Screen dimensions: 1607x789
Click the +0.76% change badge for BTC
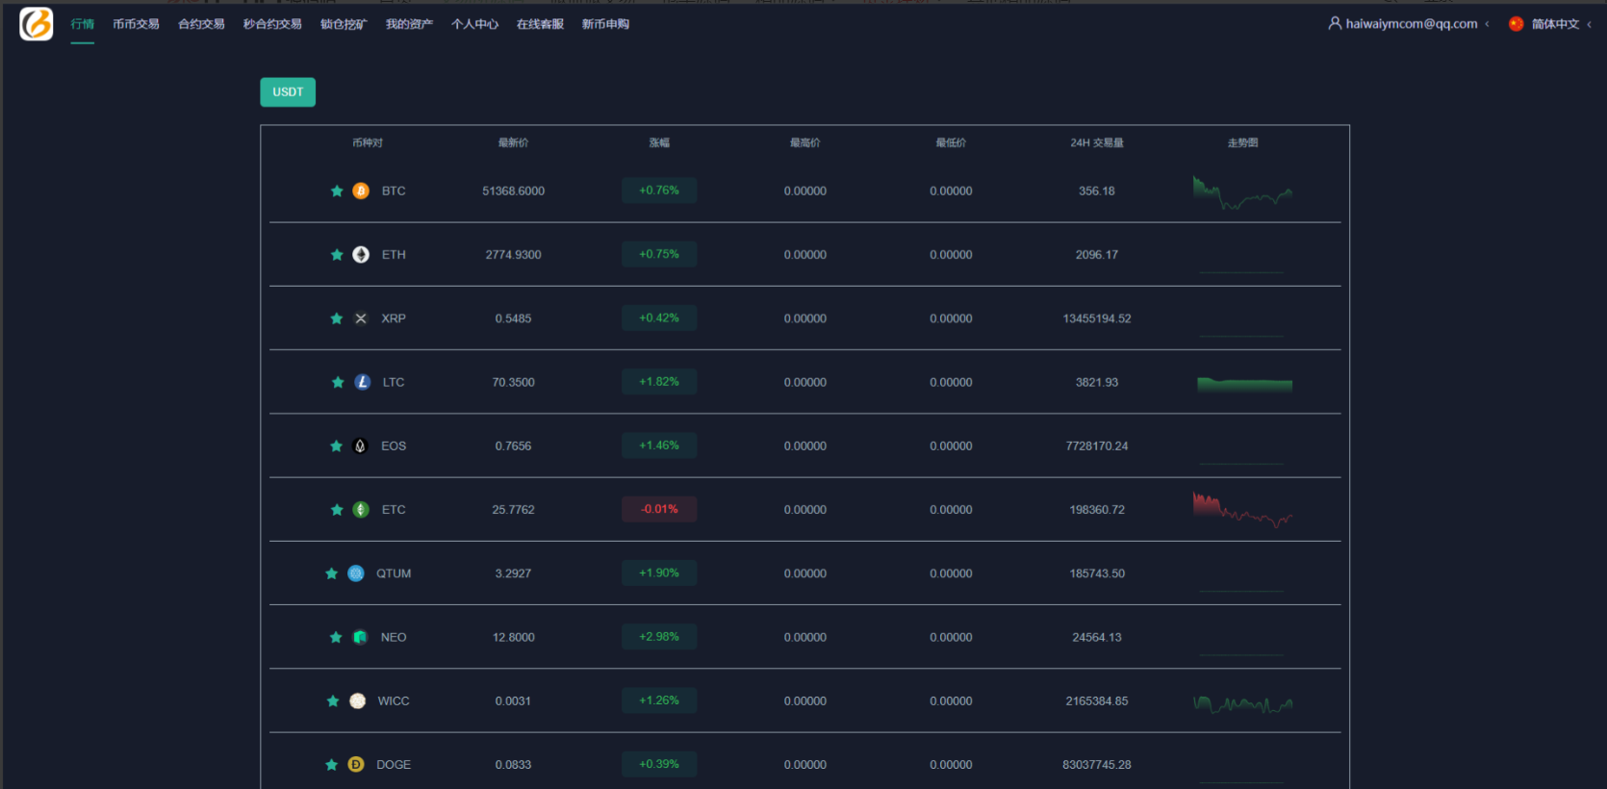click(659, 191)
